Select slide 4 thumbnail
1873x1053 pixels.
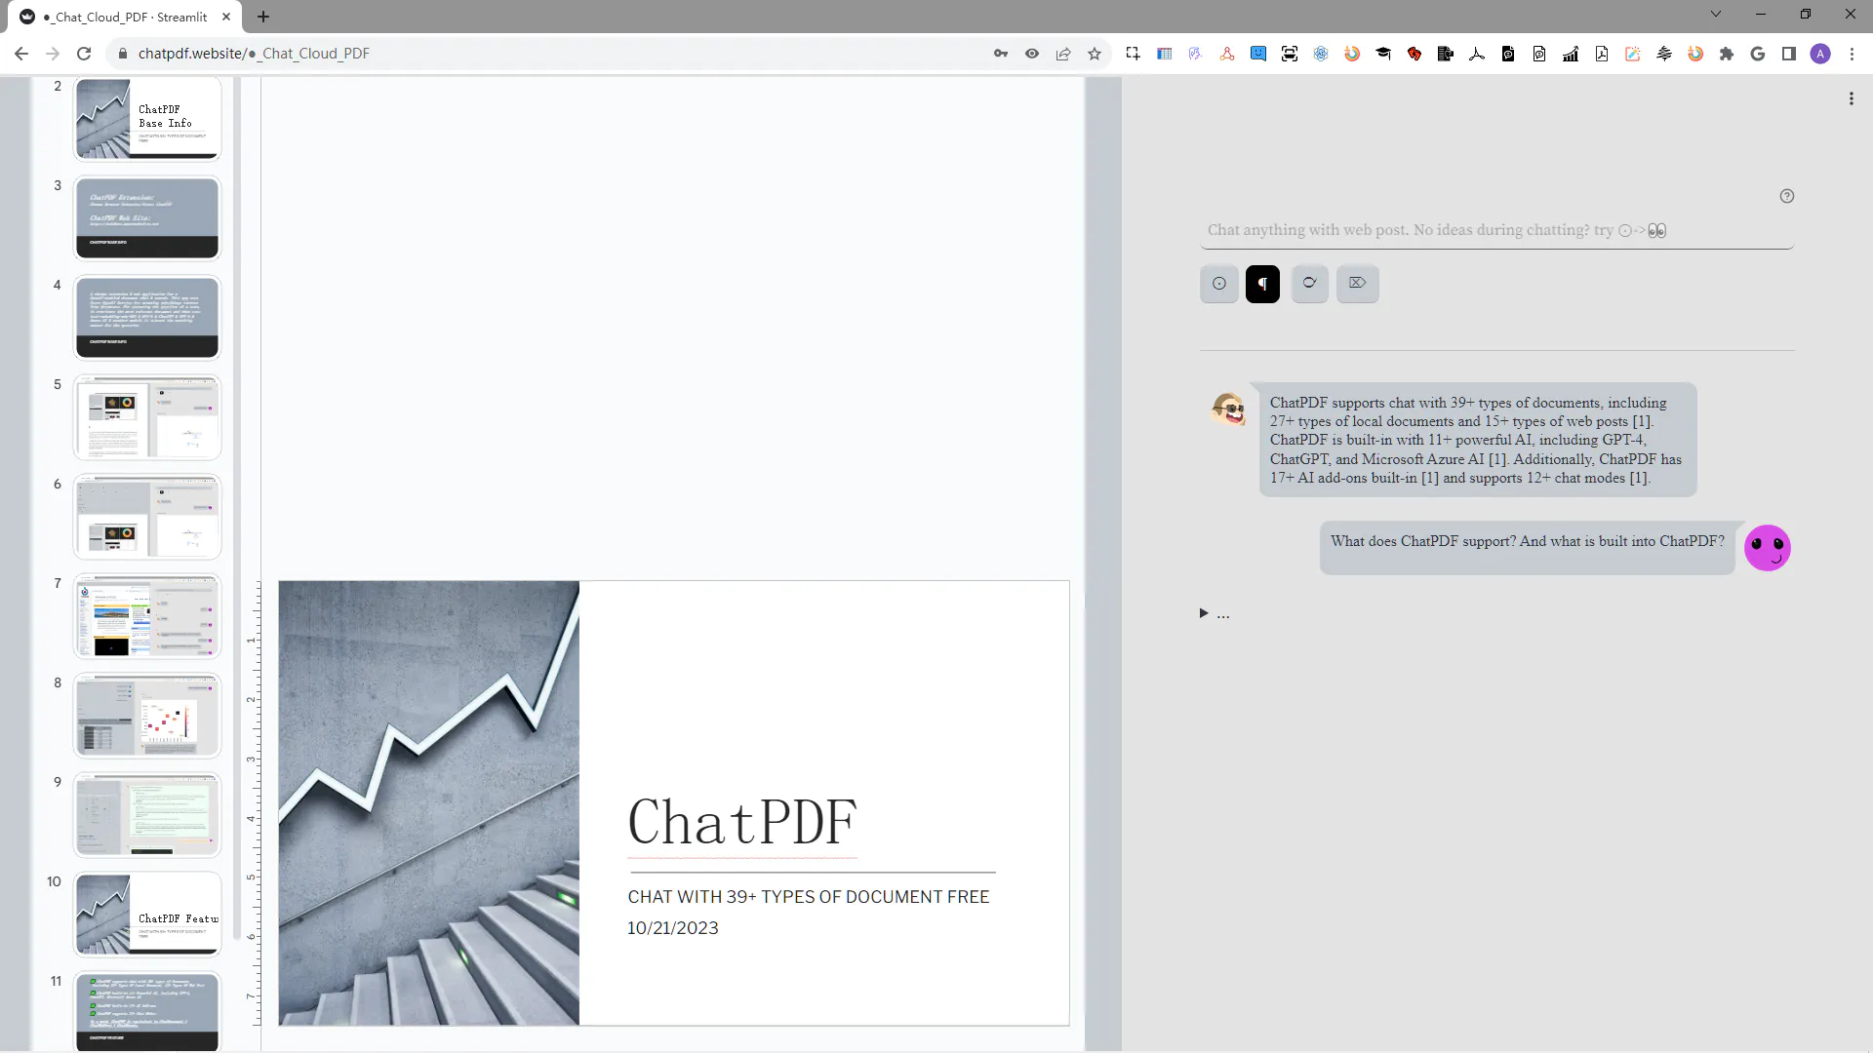147,317
